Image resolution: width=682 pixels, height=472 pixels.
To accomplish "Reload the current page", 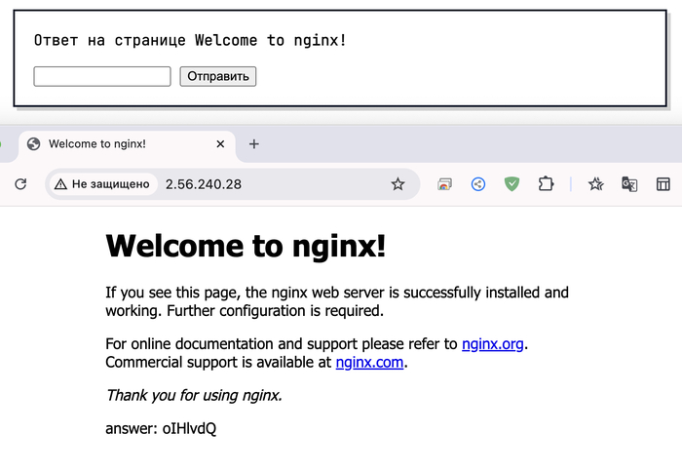I will (x=19, y=183).
